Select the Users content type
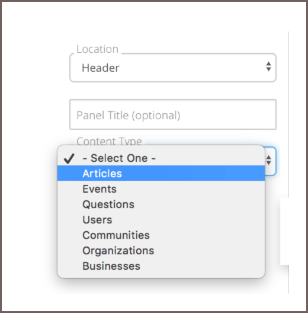Image resolution: width=308 pixels, height=313 pixels. tap(161, 219)
